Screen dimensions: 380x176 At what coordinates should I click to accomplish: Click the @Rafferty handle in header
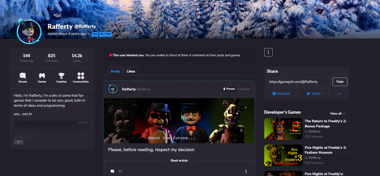(x=85, y=27)
